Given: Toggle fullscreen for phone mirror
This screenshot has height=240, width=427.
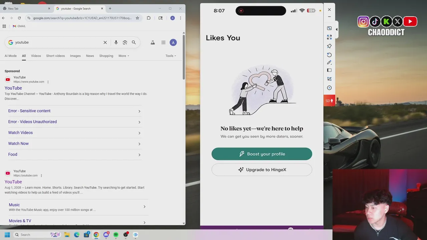Looking at the screenshot, I should click(329, 37).
